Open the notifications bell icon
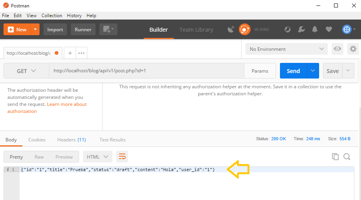This screenshot has width=361, height=200. (x=315, y=29)
